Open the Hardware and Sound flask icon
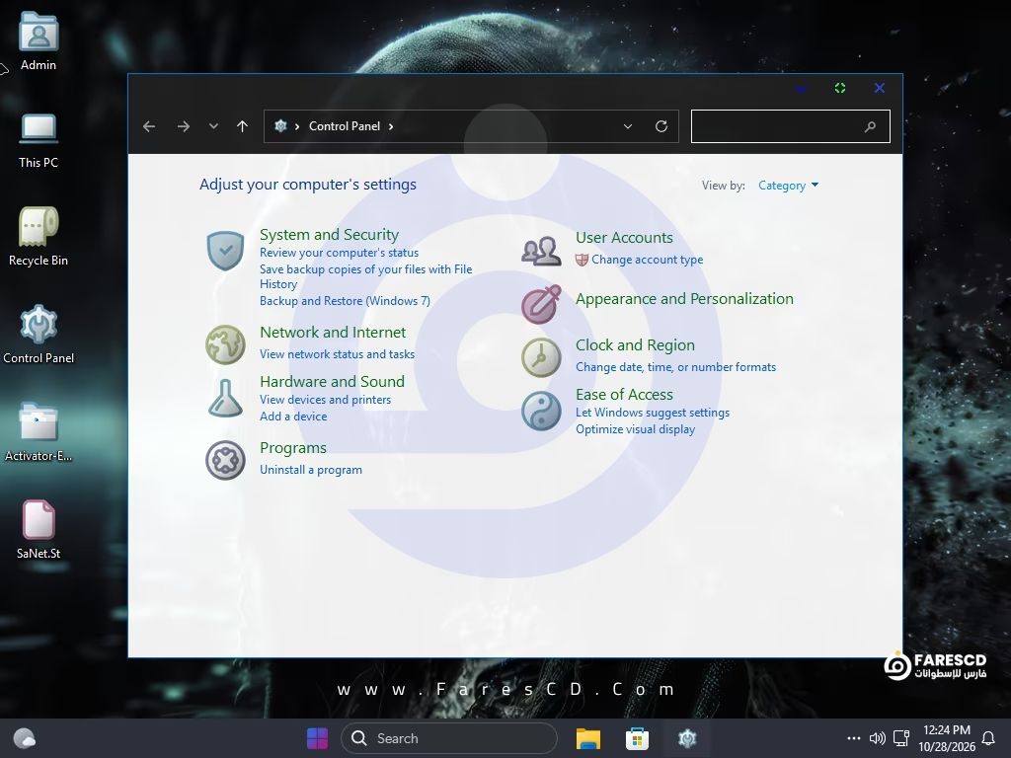 click(225, 398)
